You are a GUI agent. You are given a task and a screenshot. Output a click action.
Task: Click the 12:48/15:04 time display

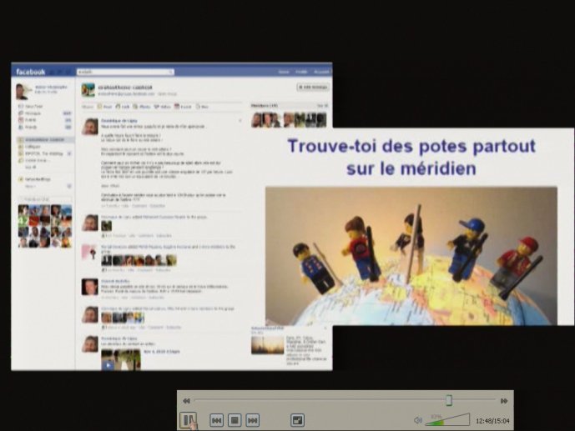coord(492,421)
